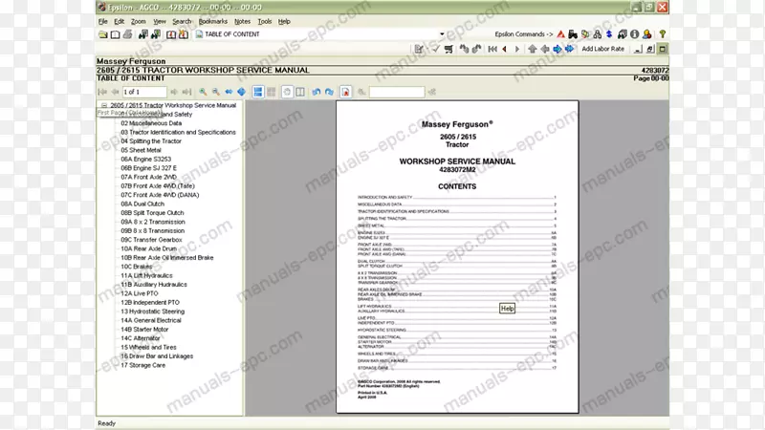Click the Help tooltip button on the page
Image resolution: width=765 pixels, height=430 pixels.
pos(508,308)
